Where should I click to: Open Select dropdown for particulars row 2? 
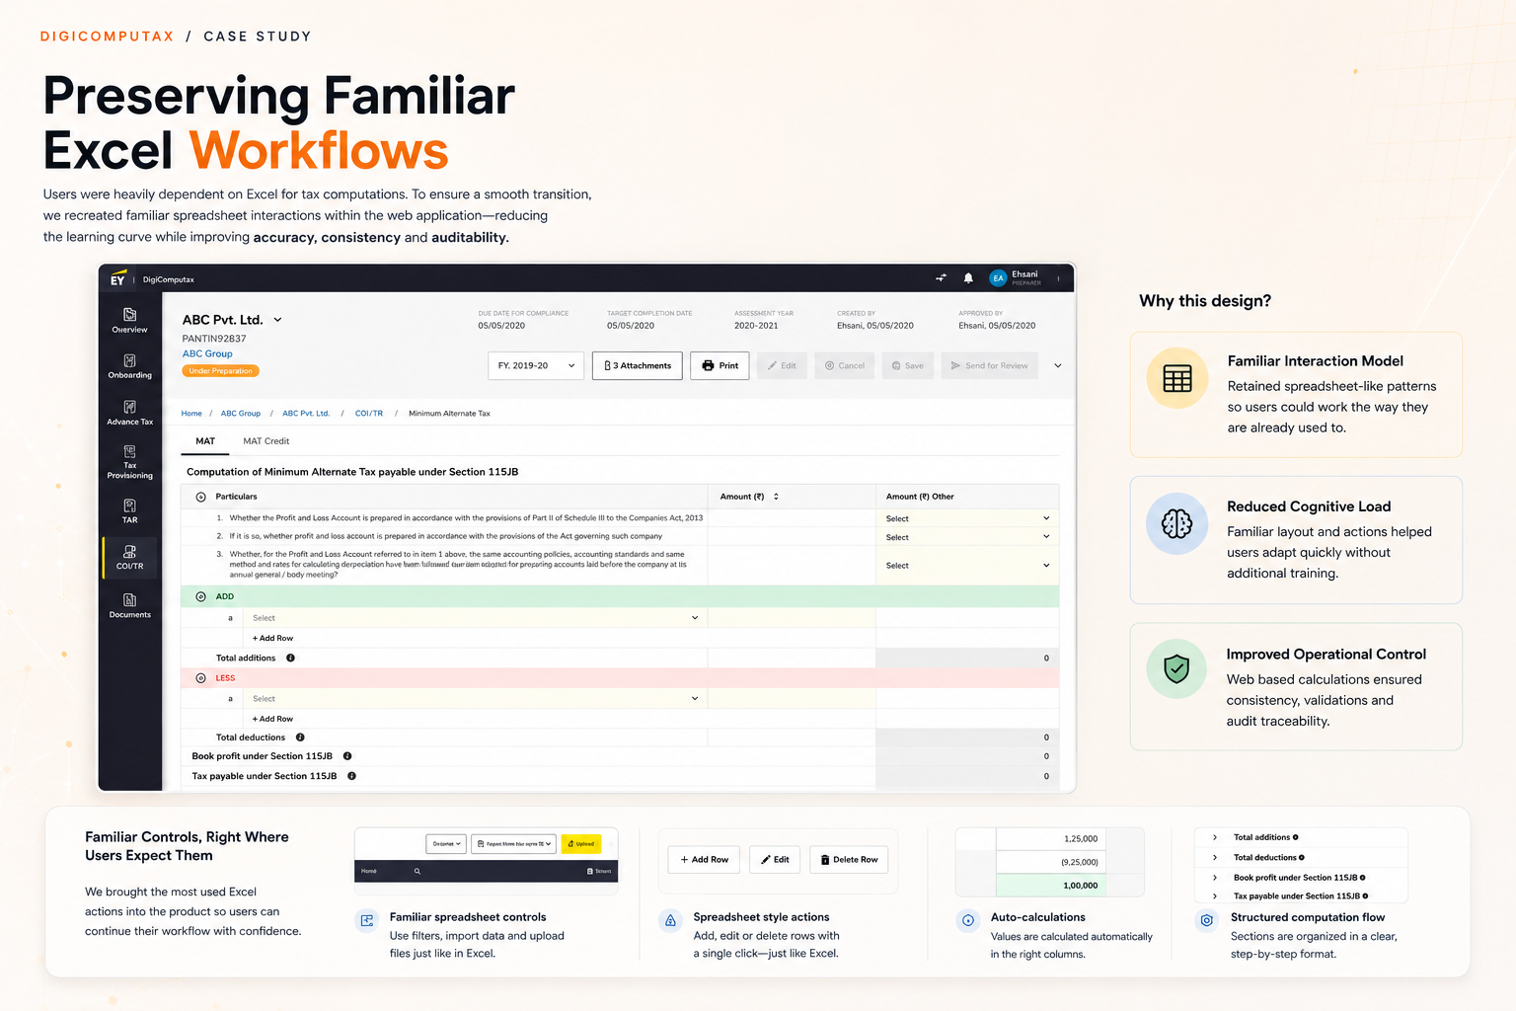click(x=967, y=537)
